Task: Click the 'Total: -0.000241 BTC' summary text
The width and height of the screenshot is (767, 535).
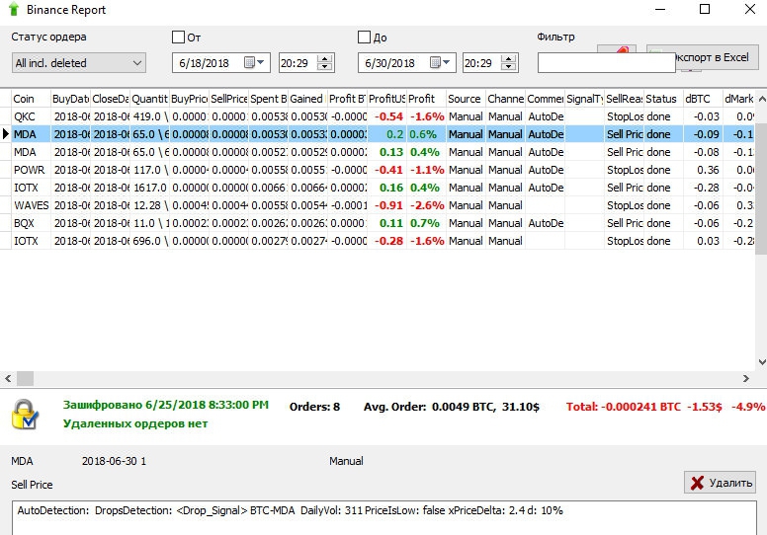Action: pos(623,407)
